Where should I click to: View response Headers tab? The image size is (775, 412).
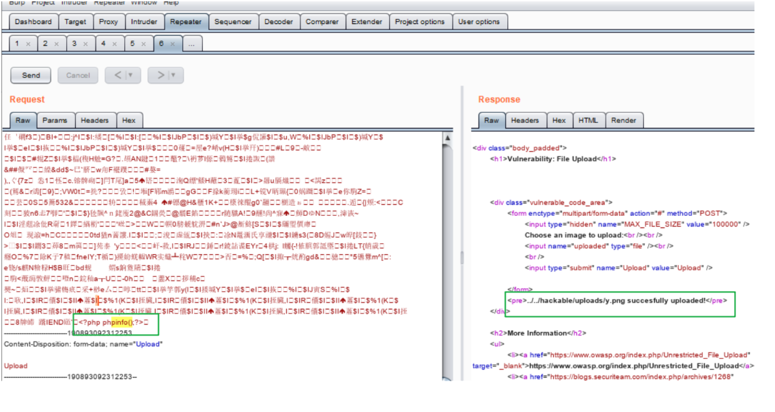pyautogui.click(x=524, y=120)
